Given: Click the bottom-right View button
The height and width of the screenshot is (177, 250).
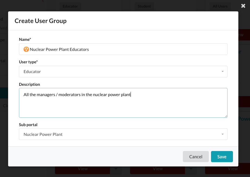Looking at the screenshot, I should click(x=232, y=169).
